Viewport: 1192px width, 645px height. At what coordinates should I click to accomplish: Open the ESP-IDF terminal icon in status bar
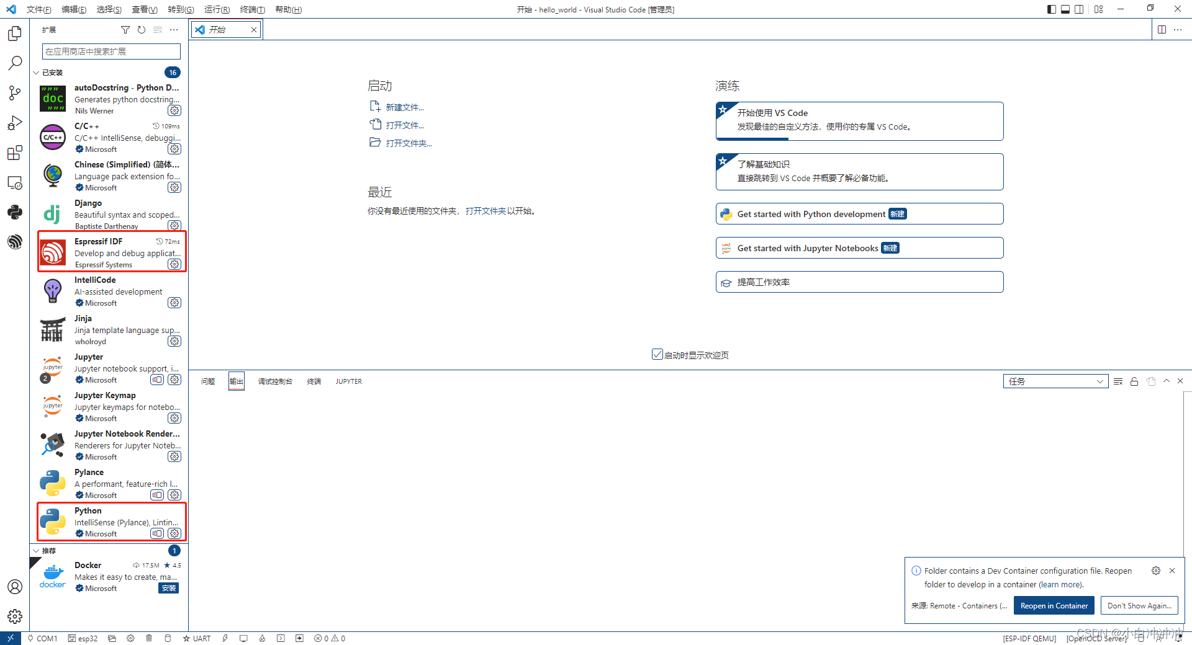tap(281, 638)
